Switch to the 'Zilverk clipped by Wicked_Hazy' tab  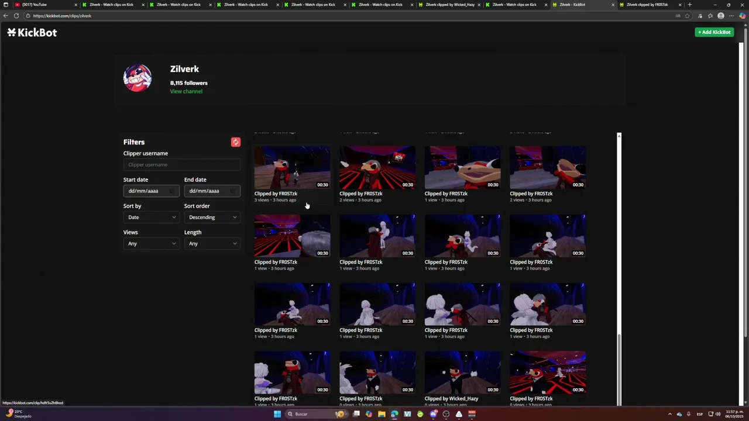[x=449, y=5]
